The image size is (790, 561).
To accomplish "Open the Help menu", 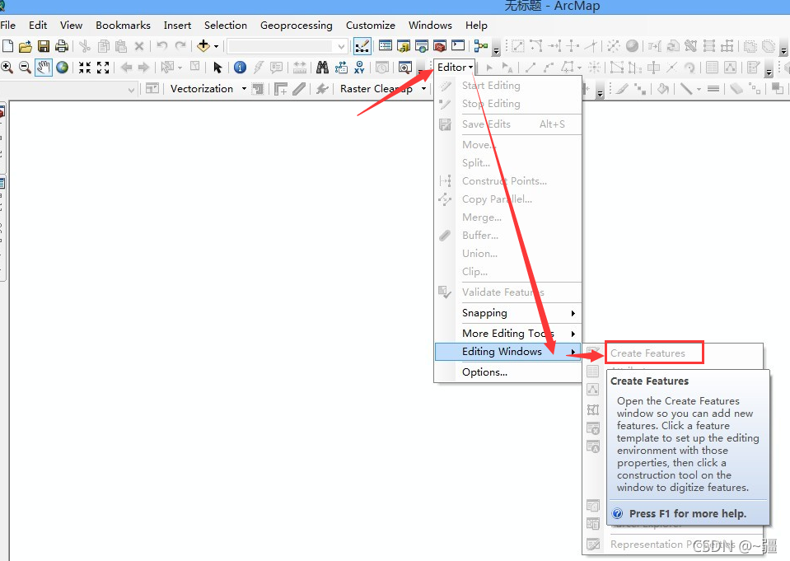I will click(x=476, y=26).
